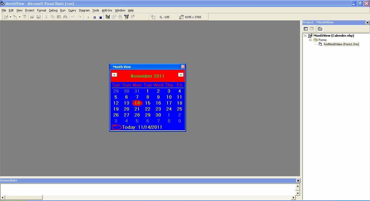The height and width of the screenshot is (201, 370).
Task: Select grayed day 31 of previous month
Action: pyautogui.click(x=137, y=91)
